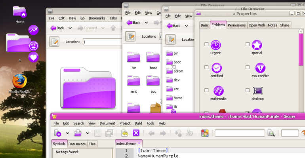Open the opt folder icon in middle browser
The width and height of the screenshot is (305, 158).
[153, 81]
